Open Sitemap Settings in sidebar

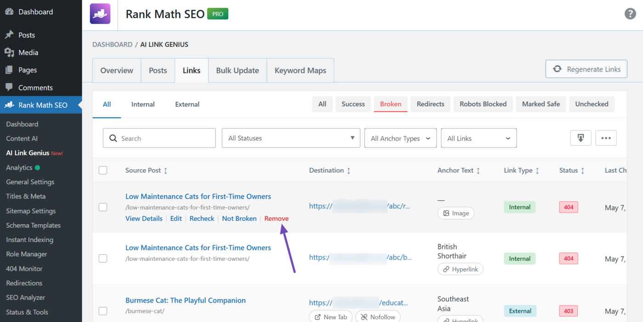(x=31, y=211)
